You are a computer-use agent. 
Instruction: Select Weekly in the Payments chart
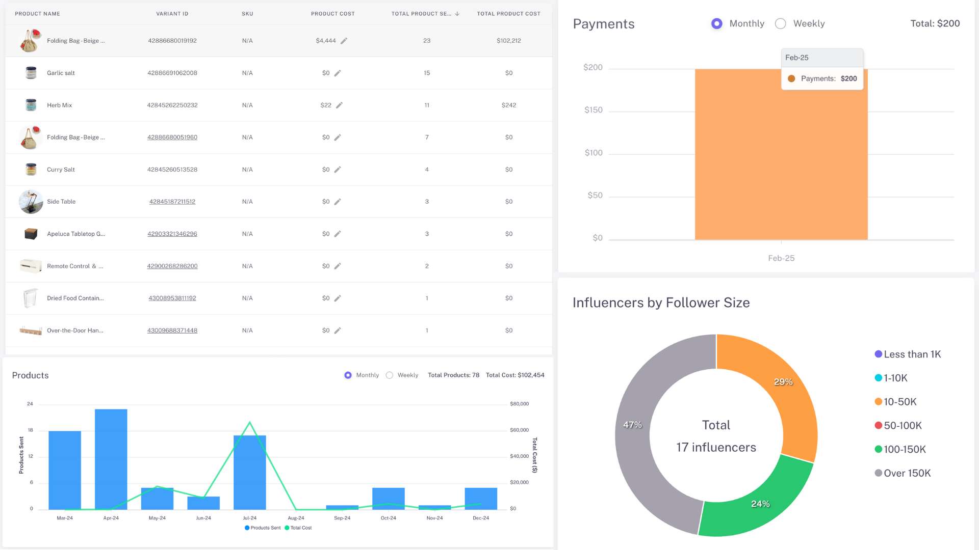click(x=780, y=24)
